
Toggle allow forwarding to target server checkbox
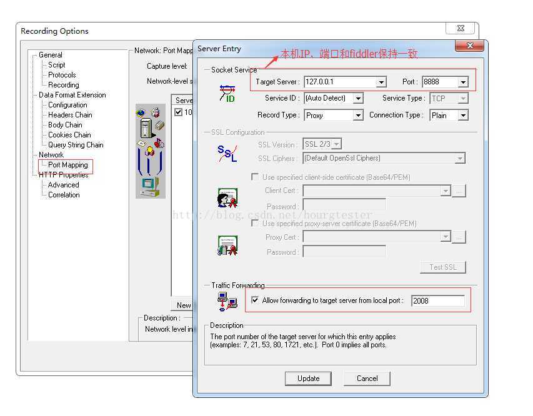coord(254,300)
